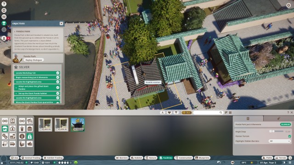This screenshot has width=294, height=165.
Task: Select the green shopping bag gift filter
Action: pyautogui.click(x=29, y=136)
